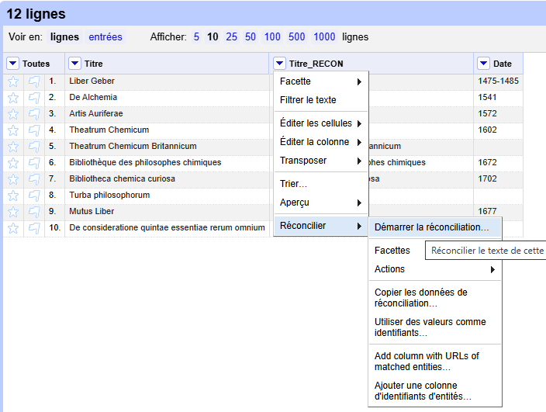
Task: Flag row 8 Turba philosophorum
Action: (x=34, y=195)
